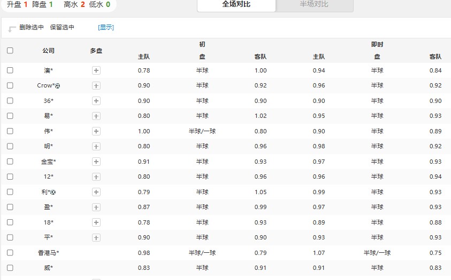This screenshot has height=280, width=451.
Task: Expand plus icon in 36* row
Action: click(x=96, y=101)
